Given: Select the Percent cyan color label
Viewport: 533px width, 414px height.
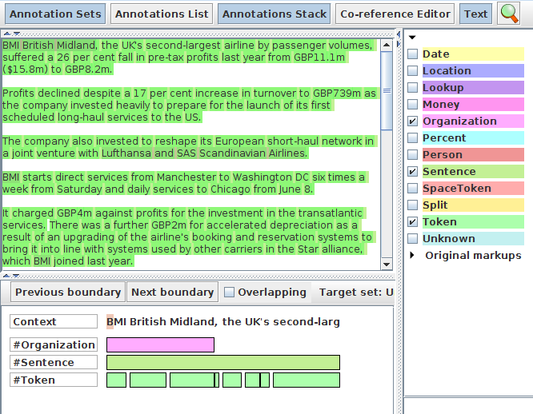Looking at the screenshot, I should pos(473,137).
